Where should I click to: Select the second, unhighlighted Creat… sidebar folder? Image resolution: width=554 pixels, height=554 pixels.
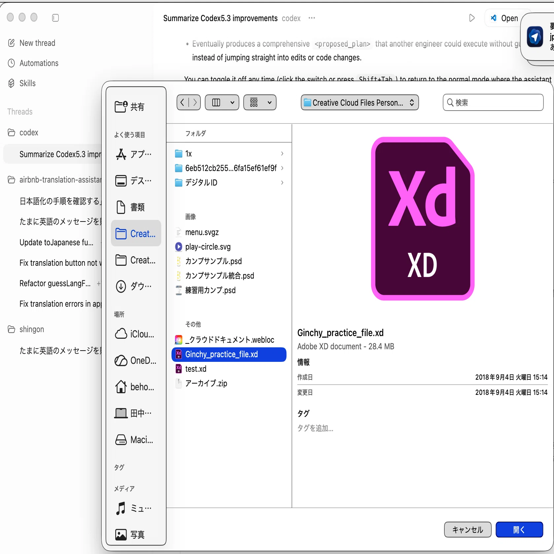click(x=136, y=260)
